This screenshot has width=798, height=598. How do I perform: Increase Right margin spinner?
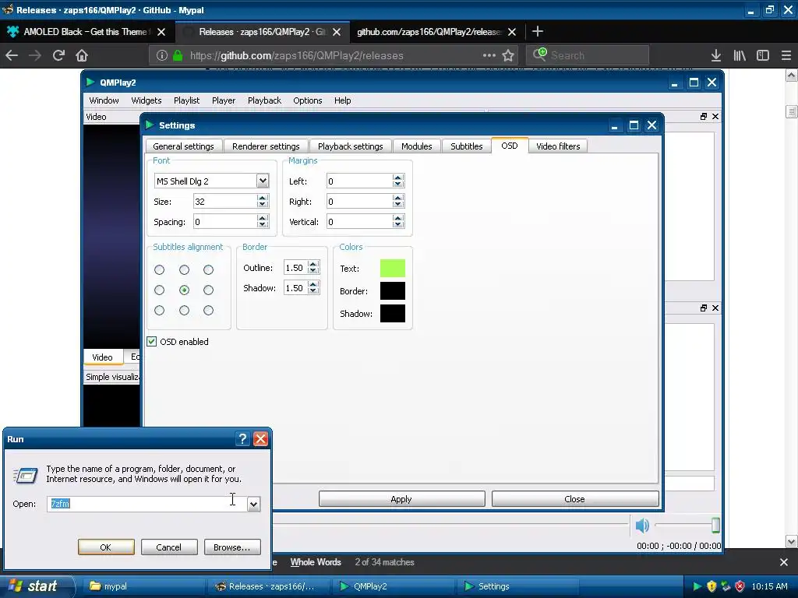(398, 198)
